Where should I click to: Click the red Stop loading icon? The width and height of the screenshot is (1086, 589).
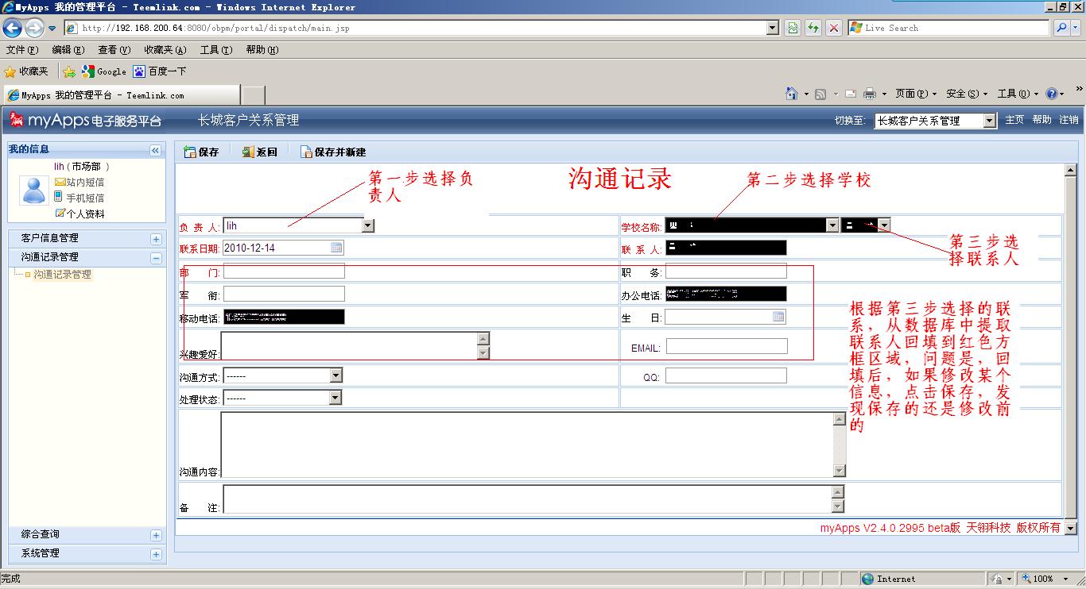[x=833, y=28]
